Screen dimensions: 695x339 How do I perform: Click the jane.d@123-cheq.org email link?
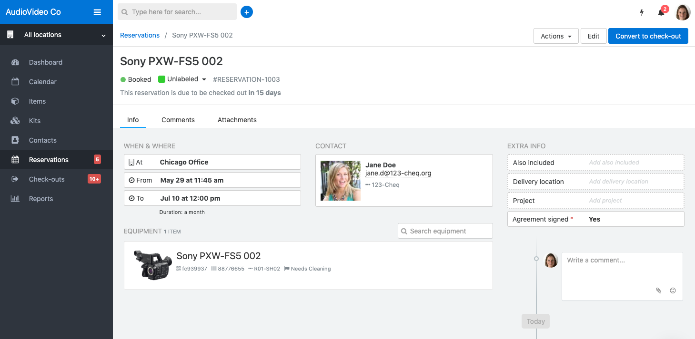[x=398, y=173]
